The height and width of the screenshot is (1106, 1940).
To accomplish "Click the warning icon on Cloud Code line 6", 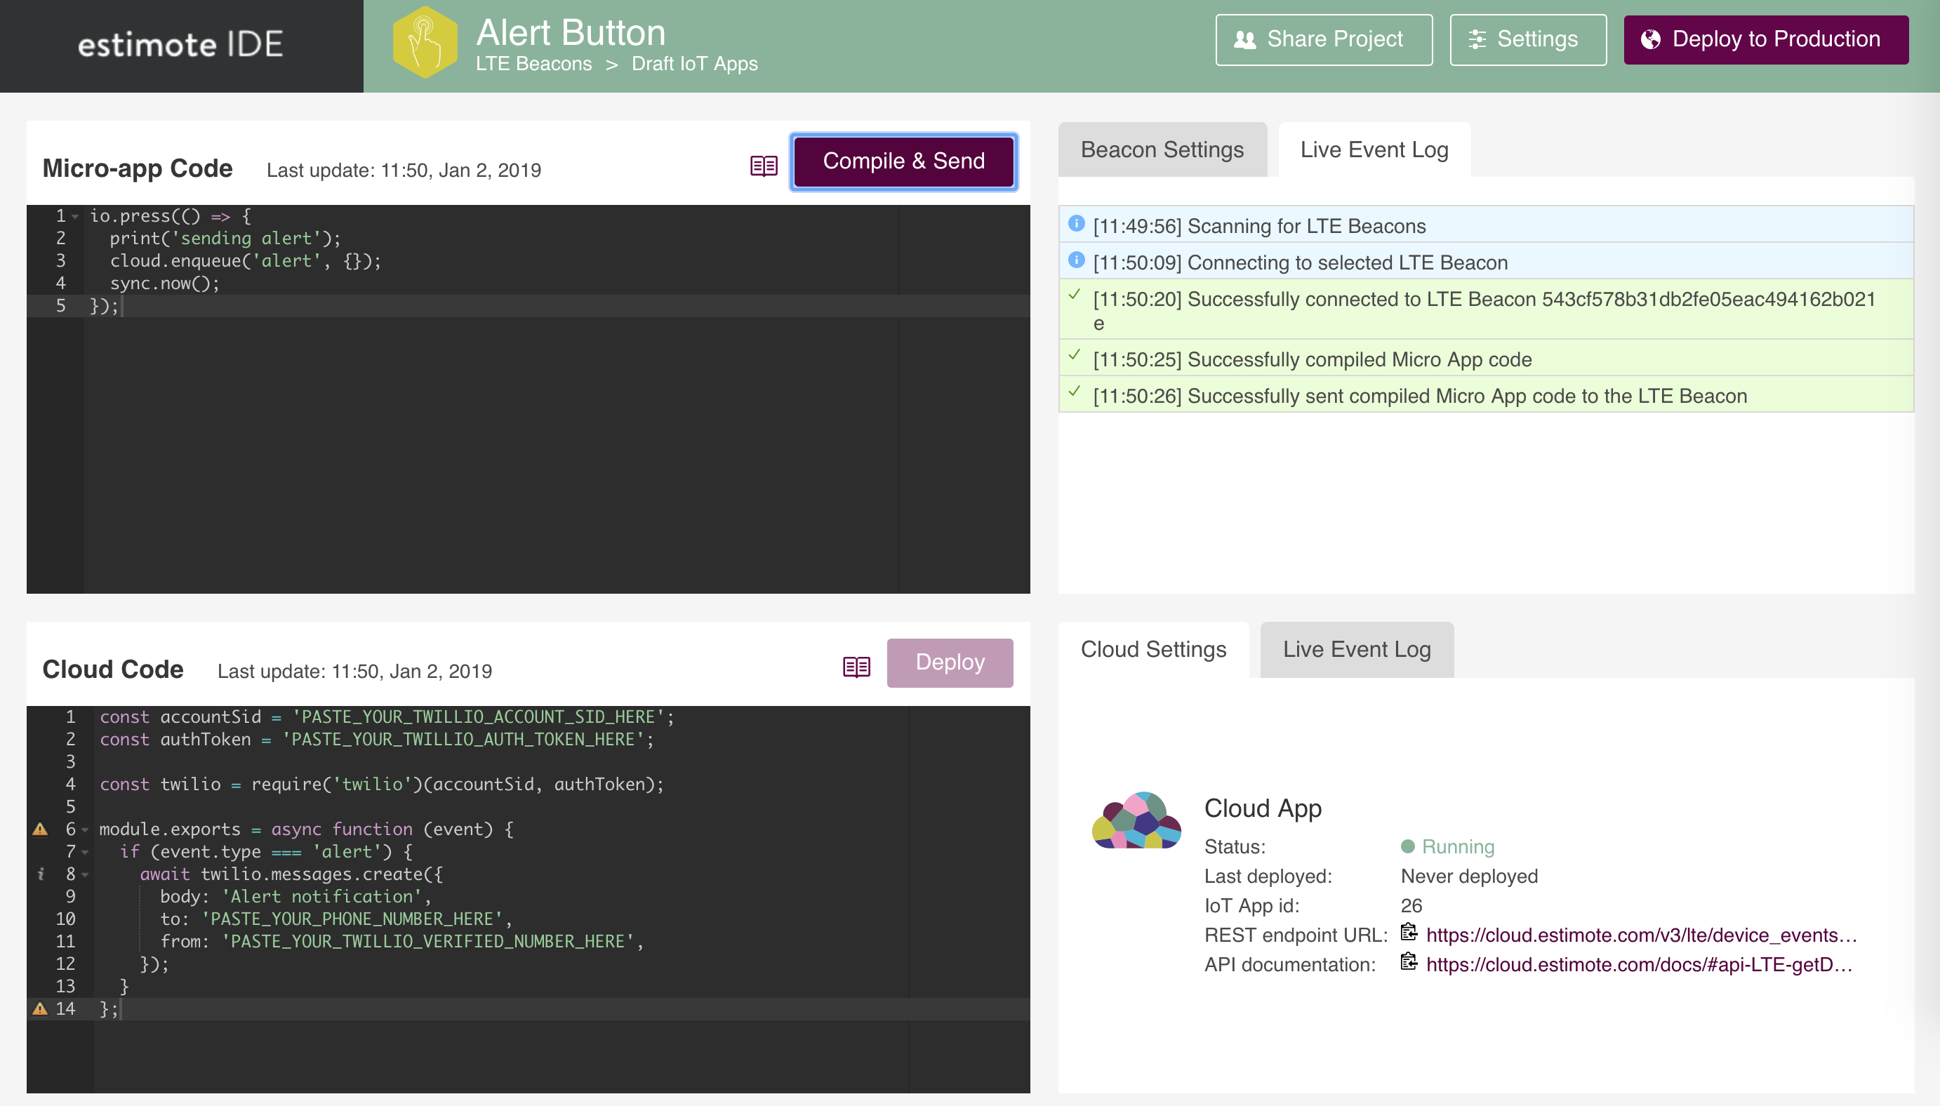I will [40, 829].
